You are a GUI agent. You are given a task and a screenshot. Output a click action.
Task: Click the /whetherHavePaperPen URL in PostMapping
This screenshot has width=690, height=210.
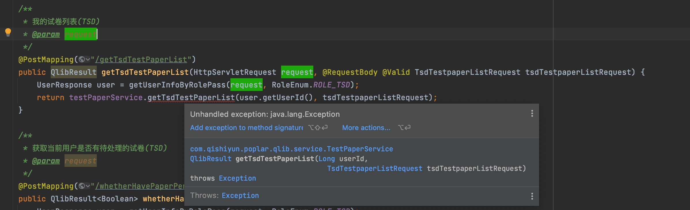[x=140, y=186]
